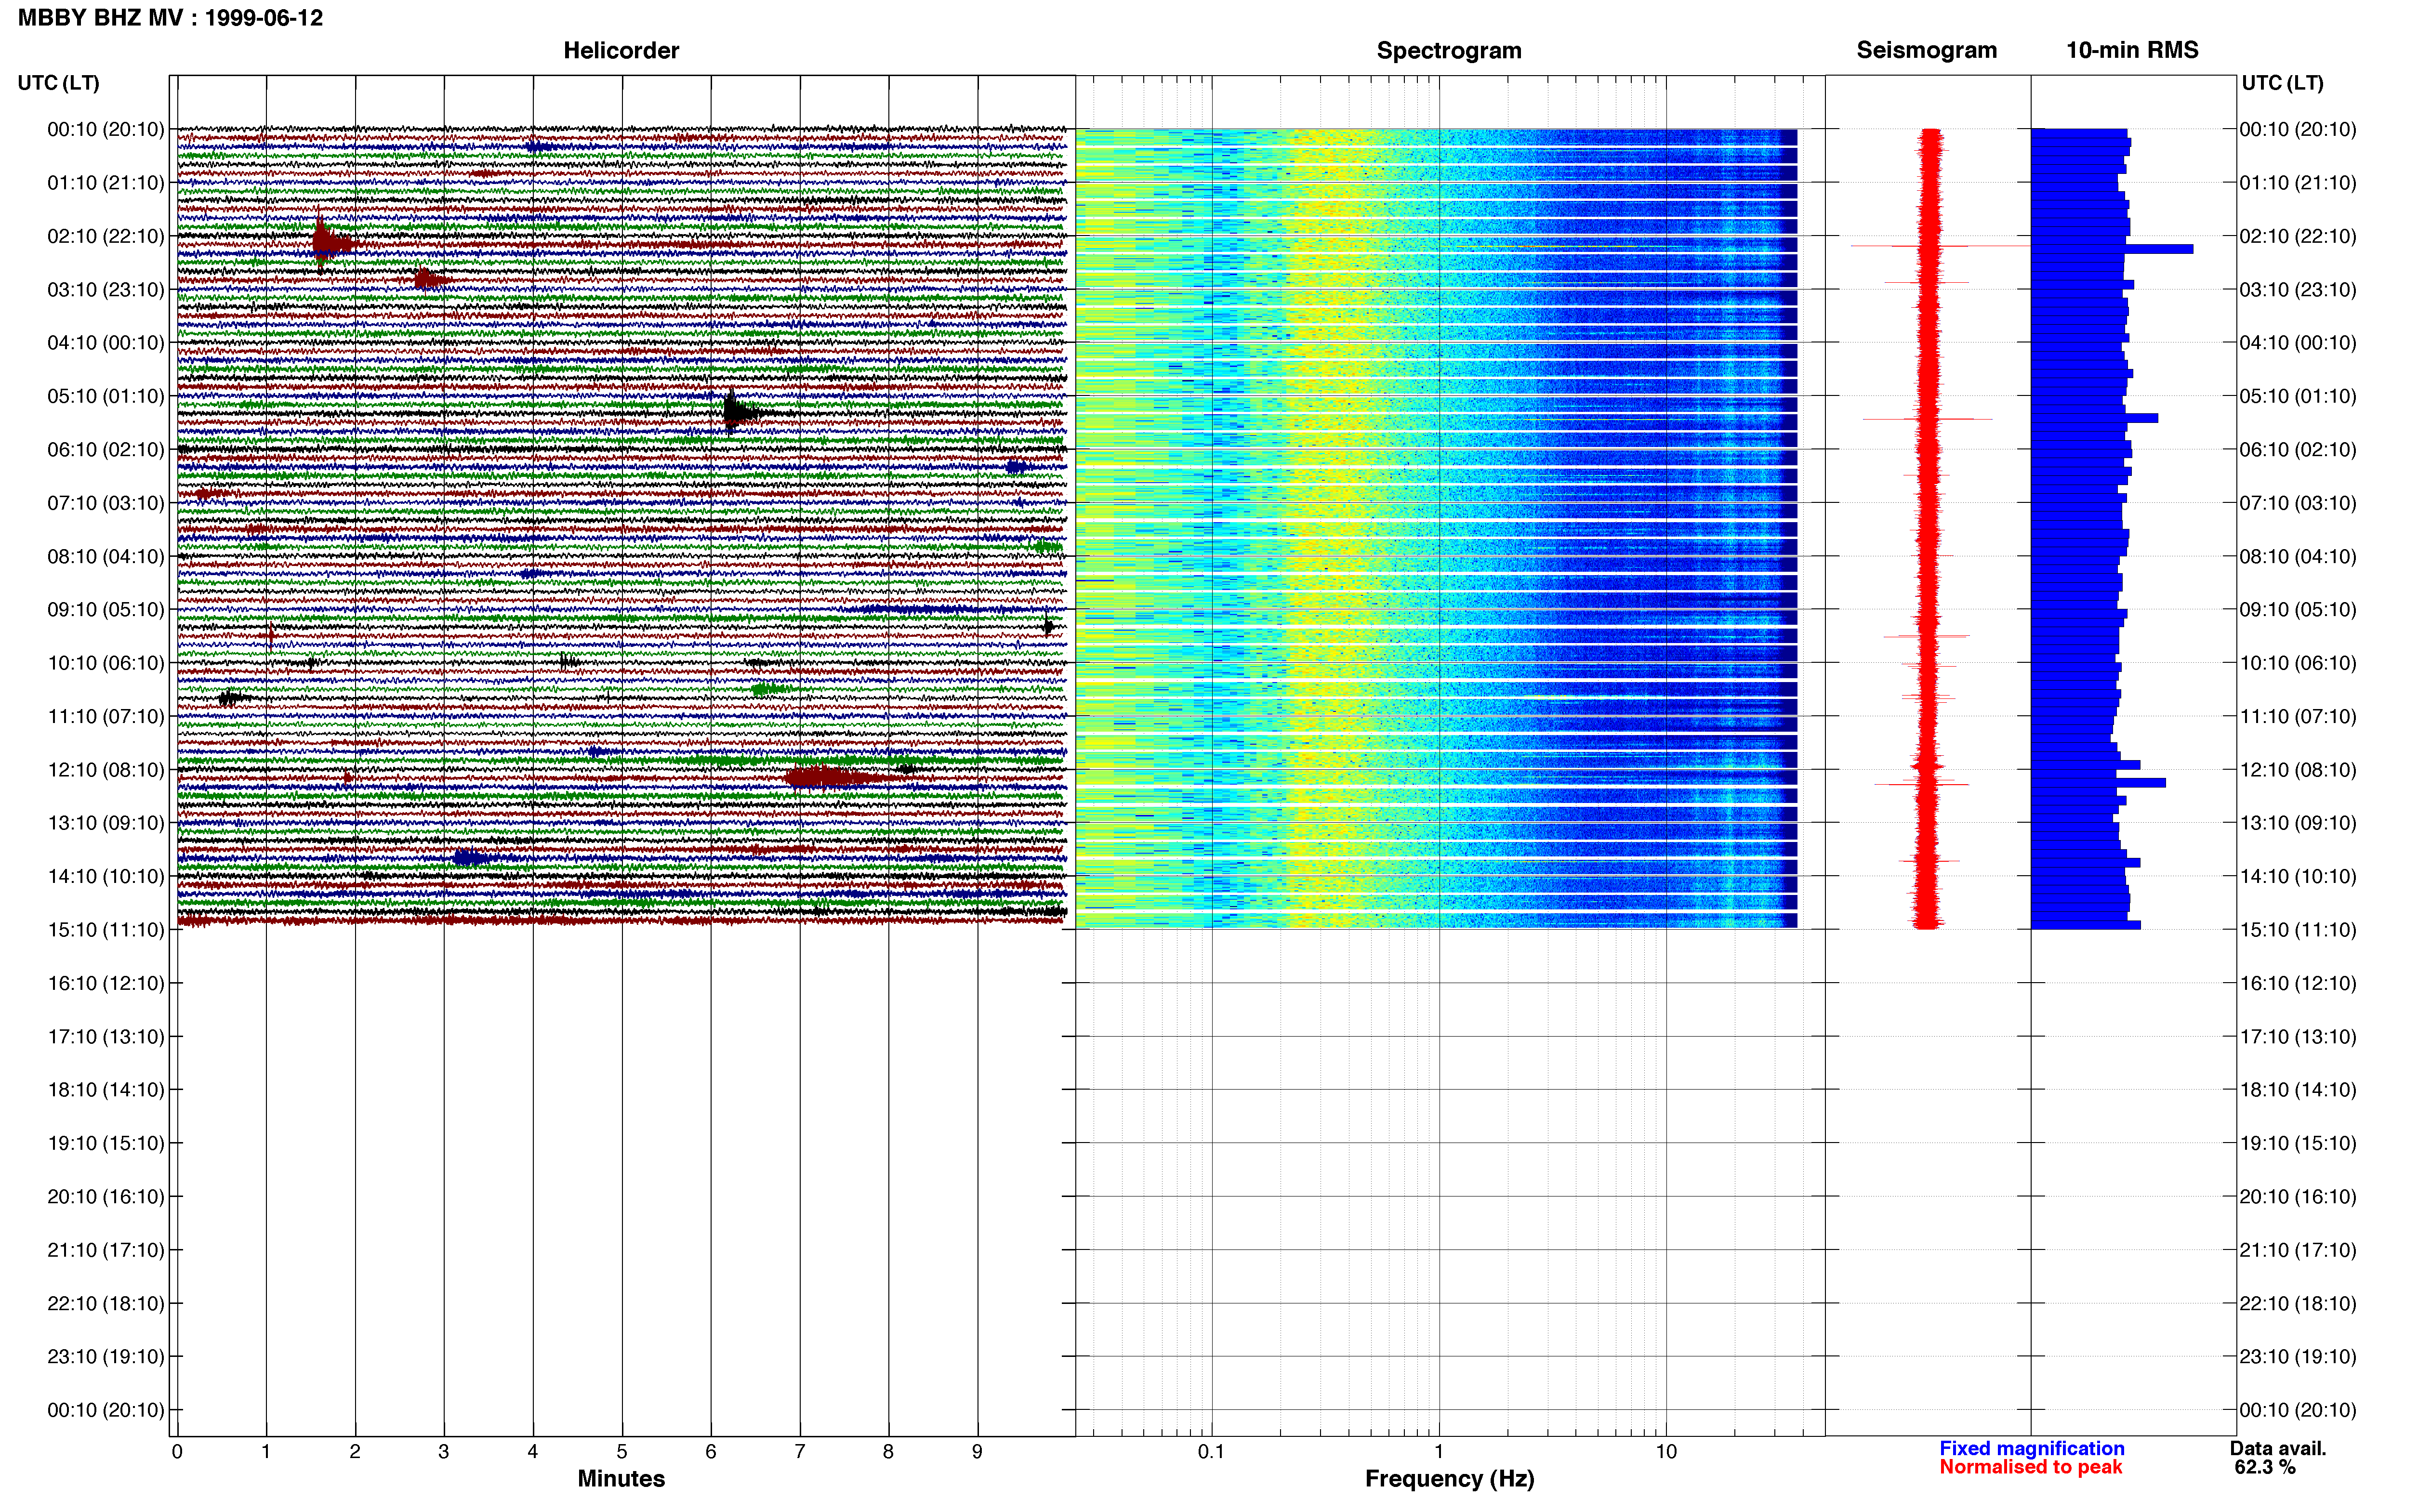
Task: Click the '20:10 (16:10)' label on the right axis
Action: pyautogui.click(x=2298, y=1197)
